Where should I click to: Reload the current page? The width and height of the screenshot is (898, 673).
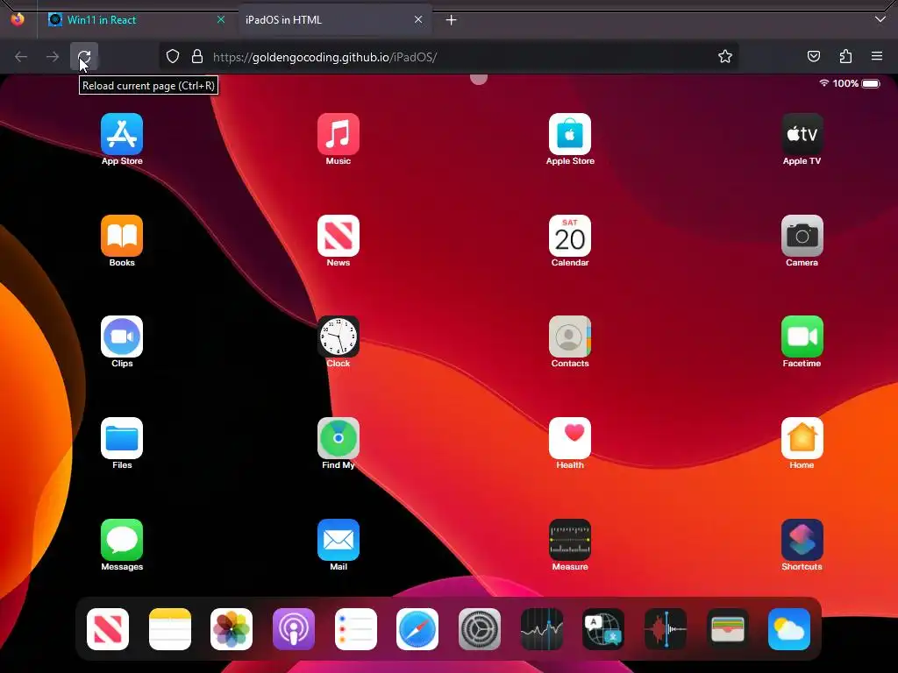tap(84, 57)
